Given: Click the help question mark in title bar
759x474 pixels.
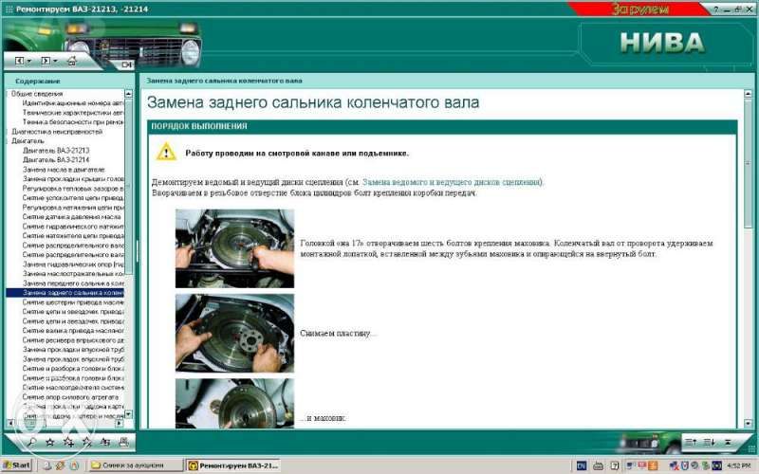Looking at the screenshot, I should click(716, 9).
